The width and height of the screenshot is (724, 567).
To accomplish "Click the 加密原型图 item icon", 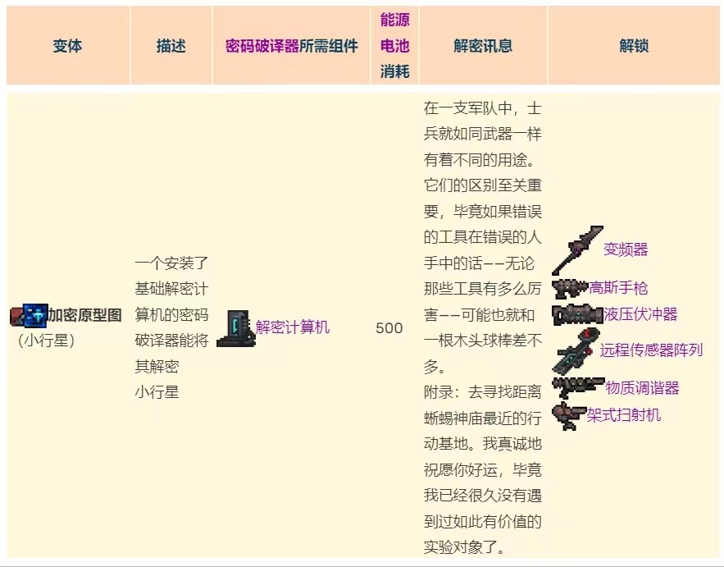I will pos(29,316).
